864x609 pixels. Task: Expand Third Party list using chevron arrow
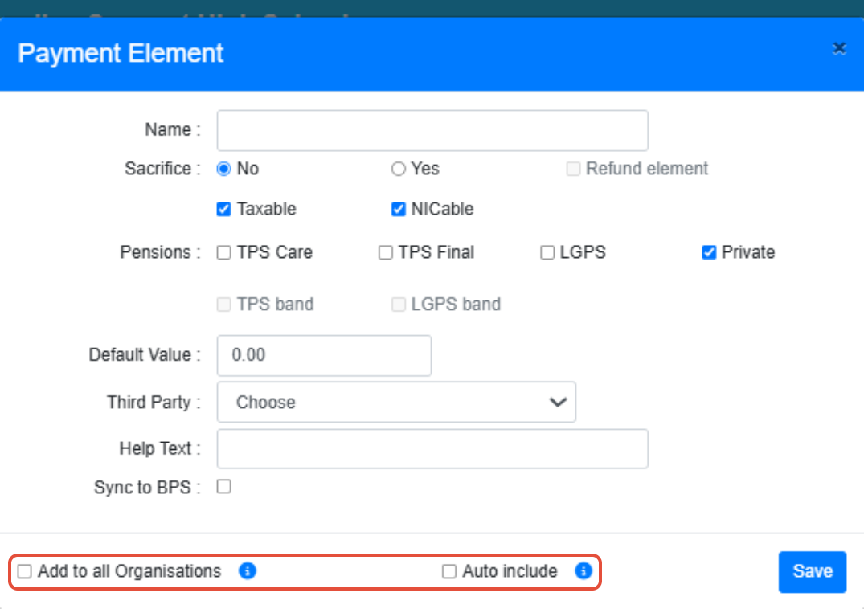click(x=558, y=402)
